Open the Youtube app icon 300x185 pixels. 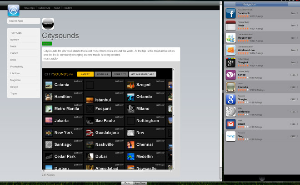[x=230, y=87]
